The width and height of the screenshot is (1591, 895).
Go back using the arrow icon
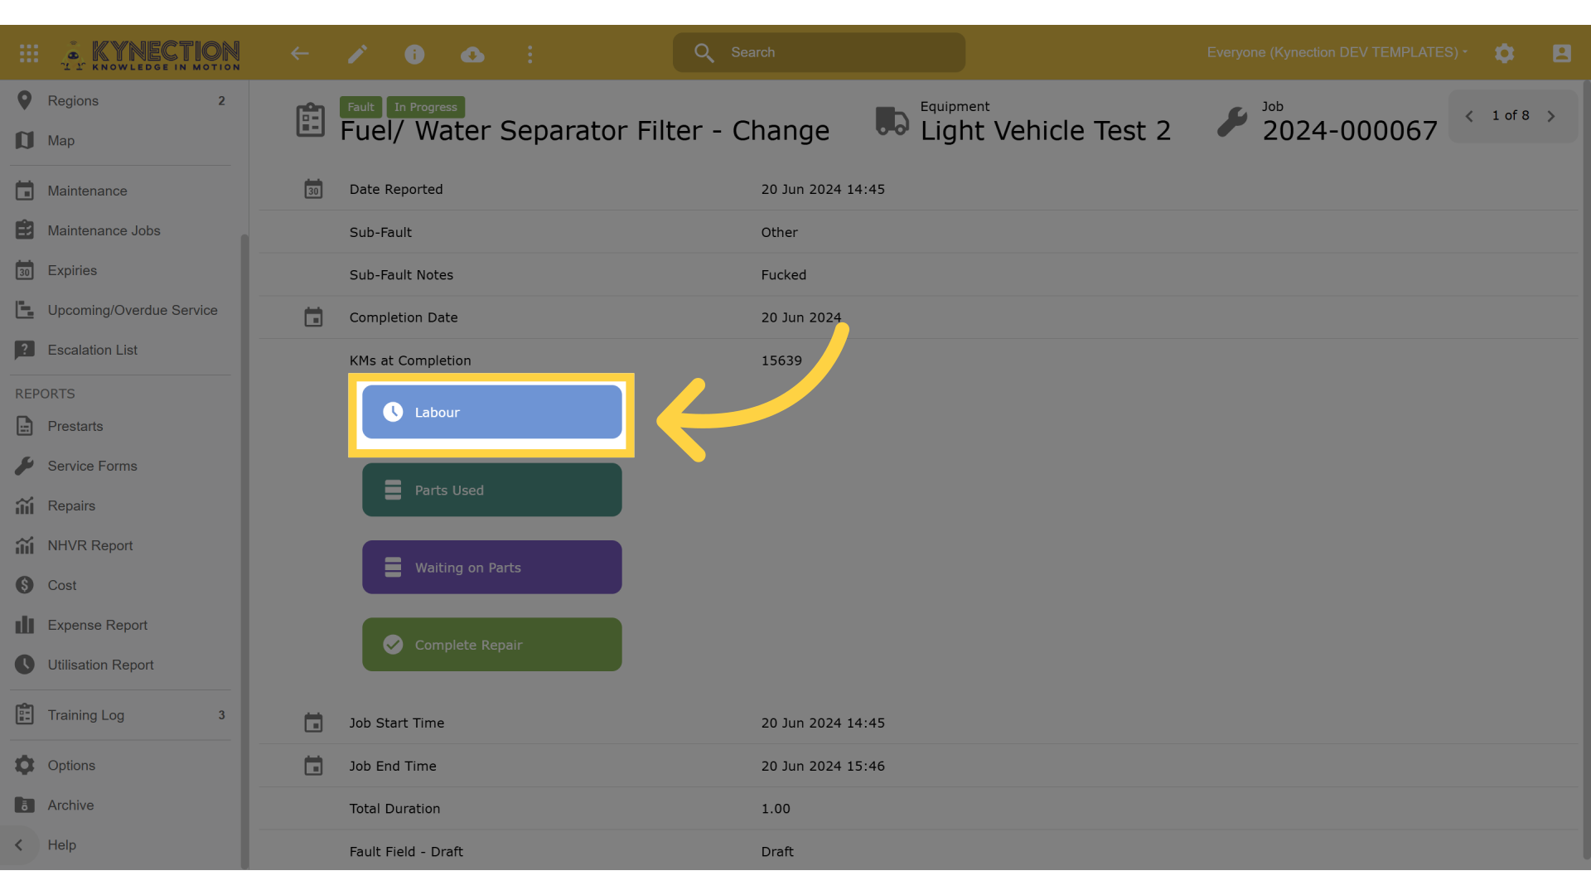pos(300,54)
